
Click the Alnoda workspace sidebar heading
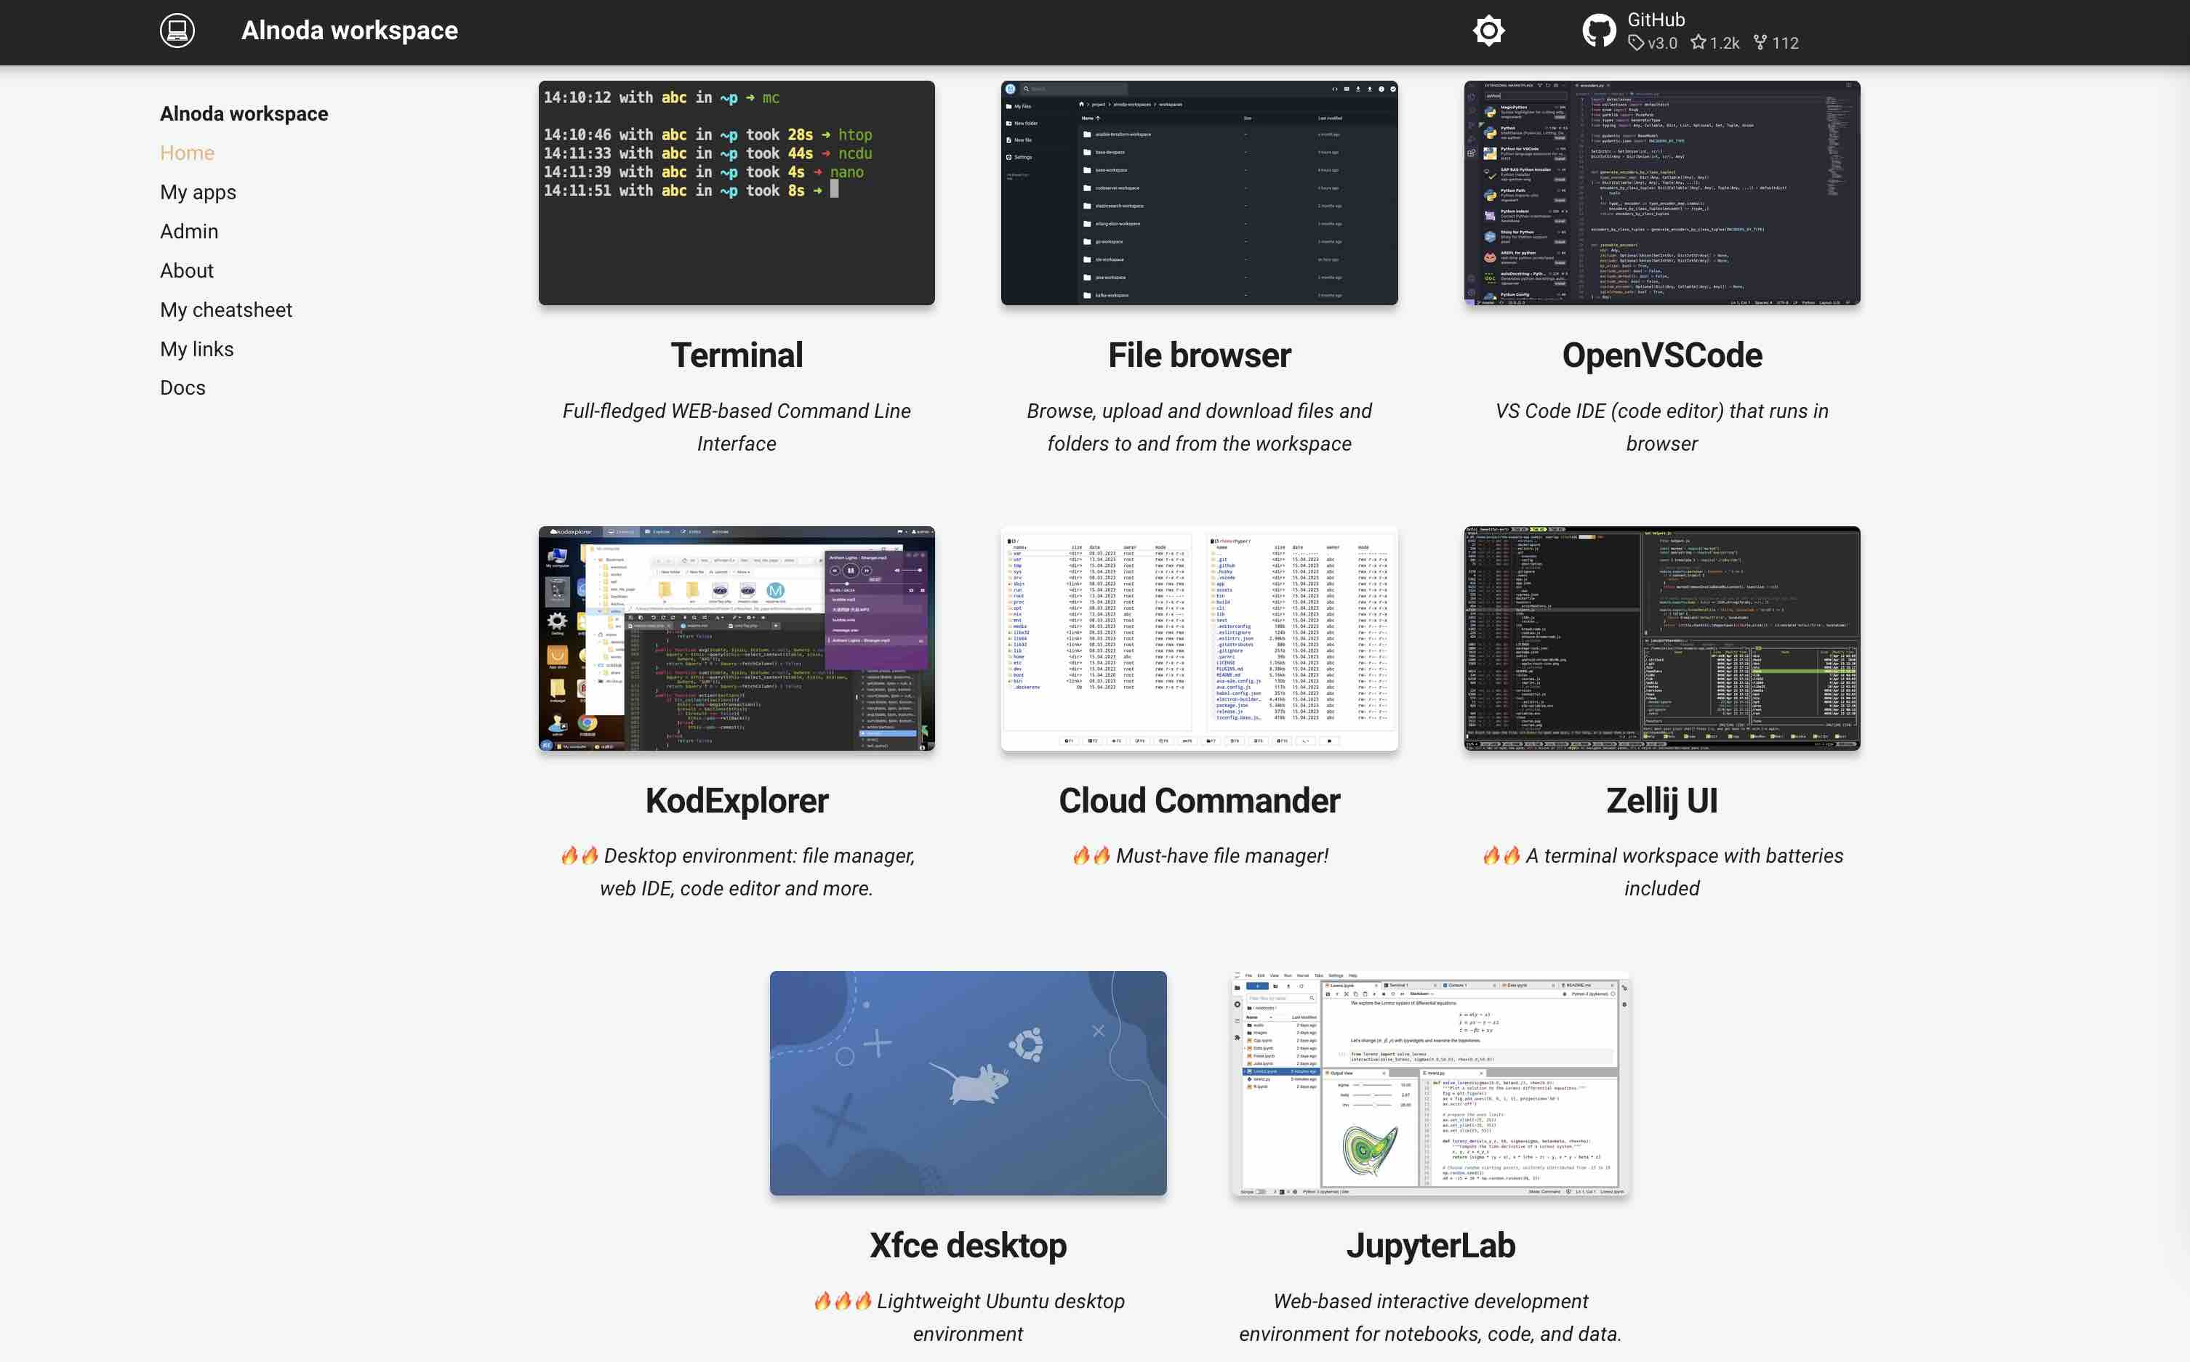click(x=244, y=113)
